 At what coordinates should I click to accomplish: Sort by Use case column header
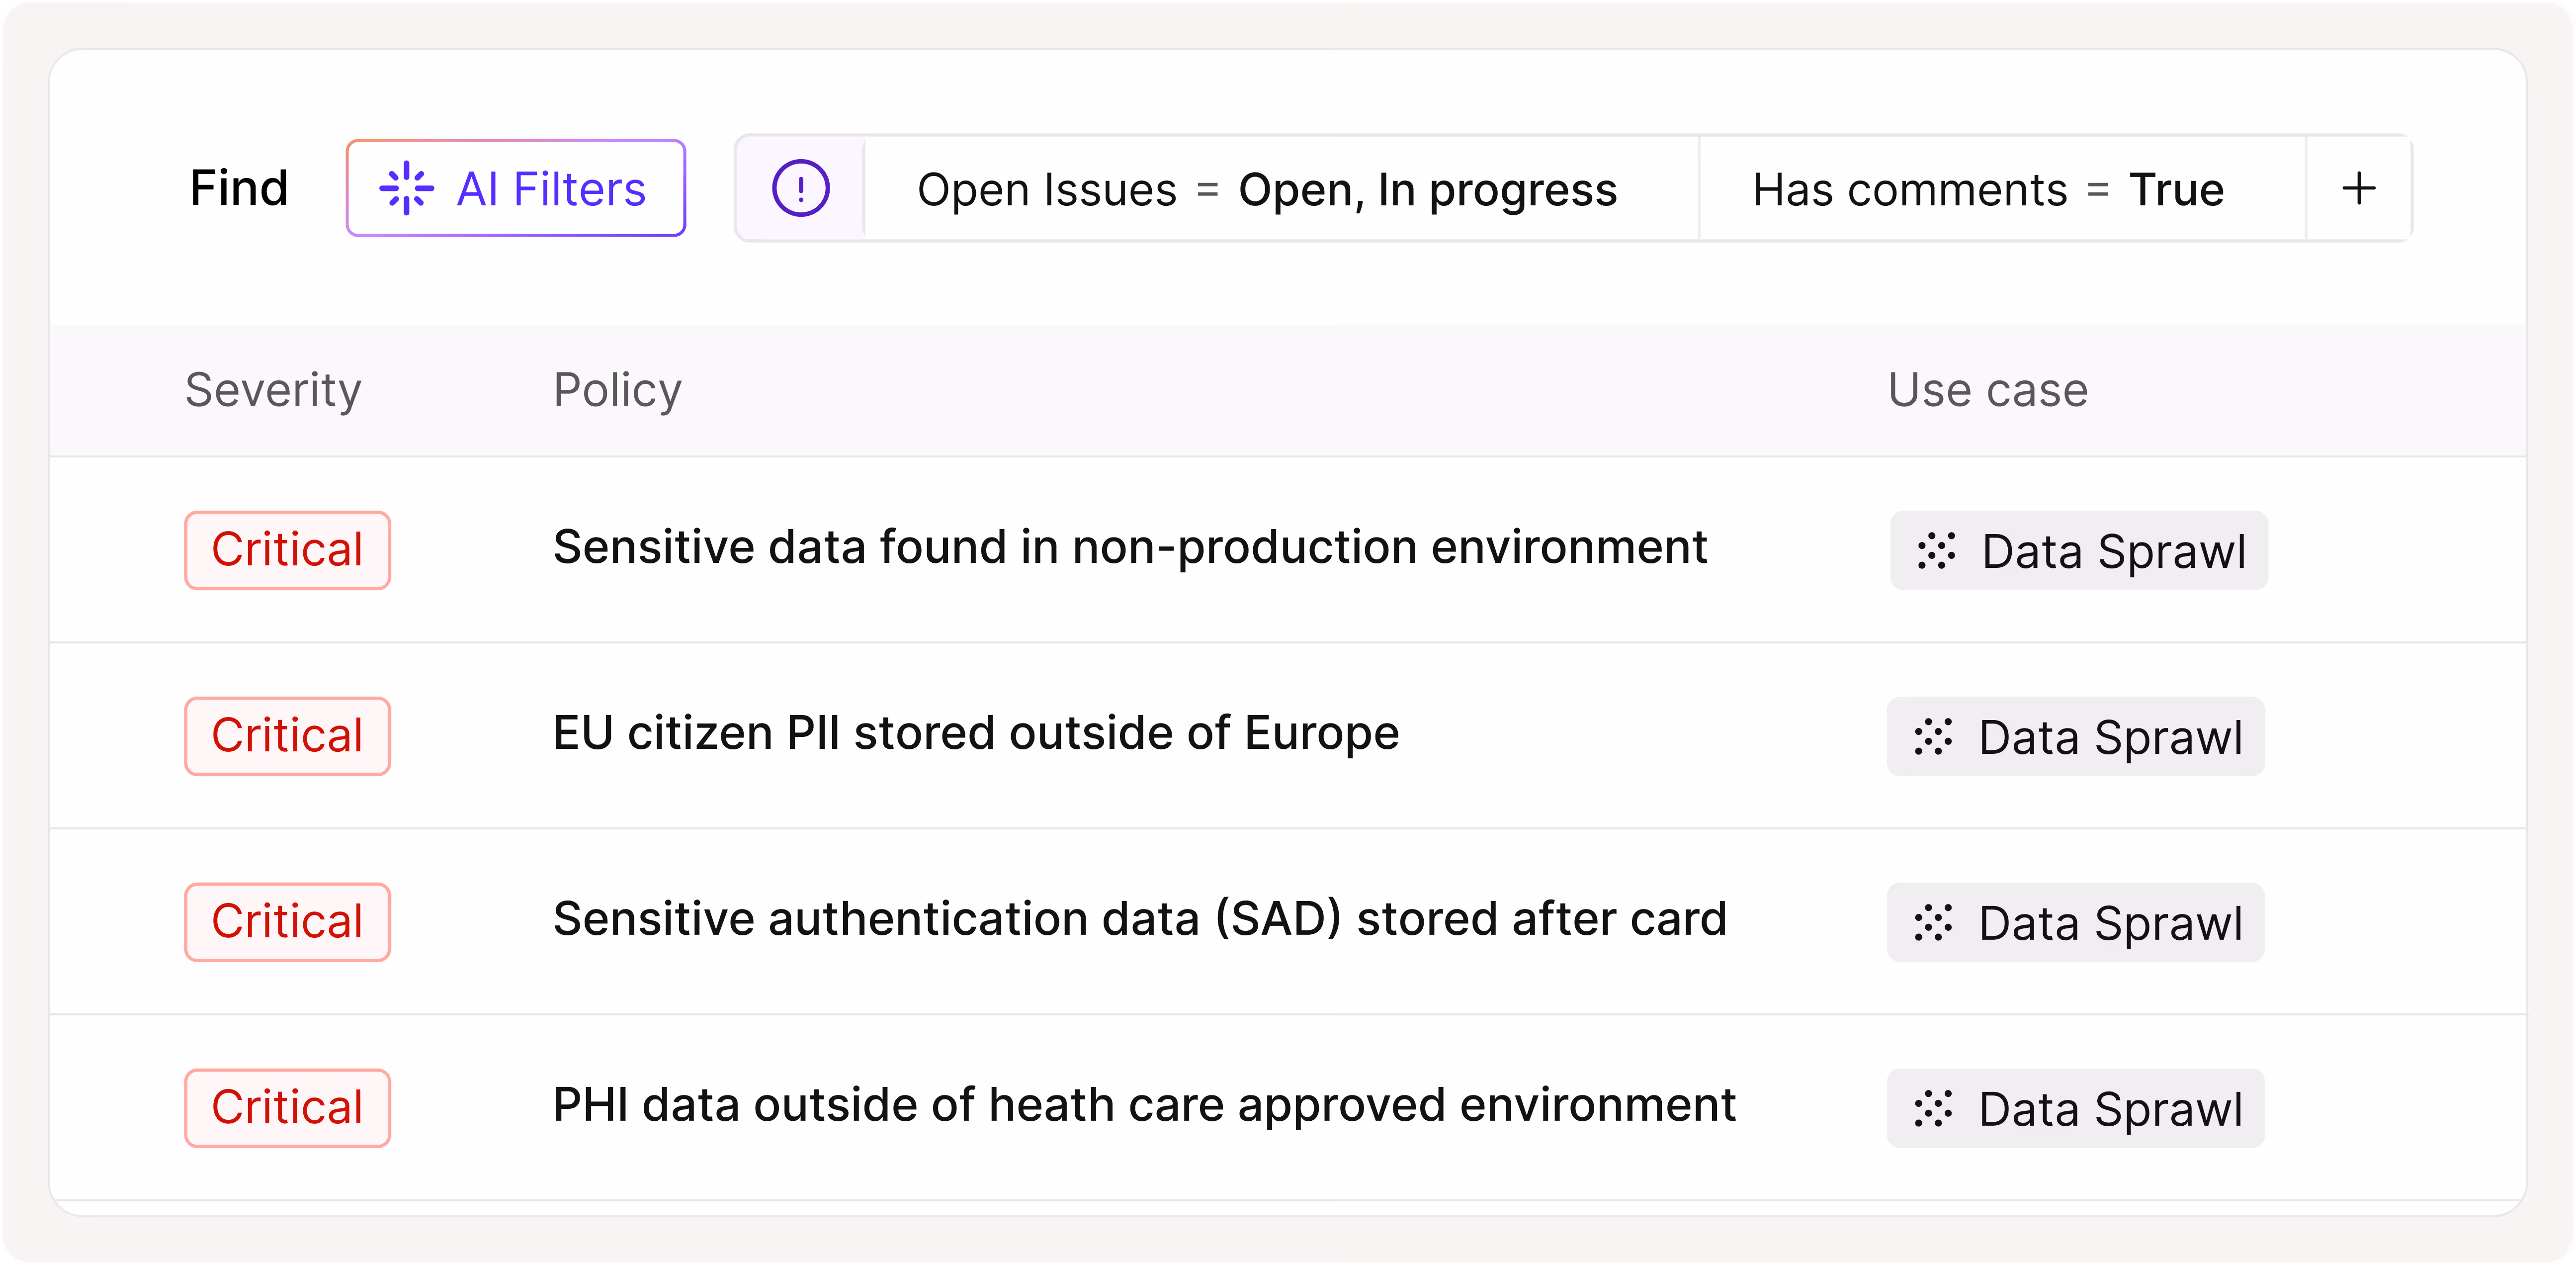click(x=1987, y=390)
